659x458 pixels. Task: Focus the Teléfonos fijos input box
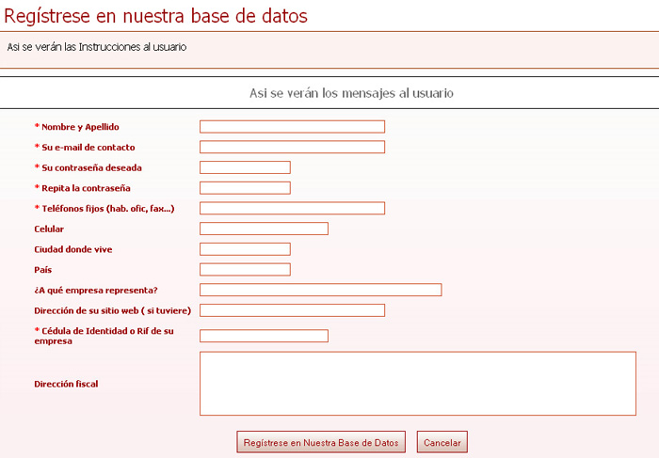point(292,208)
